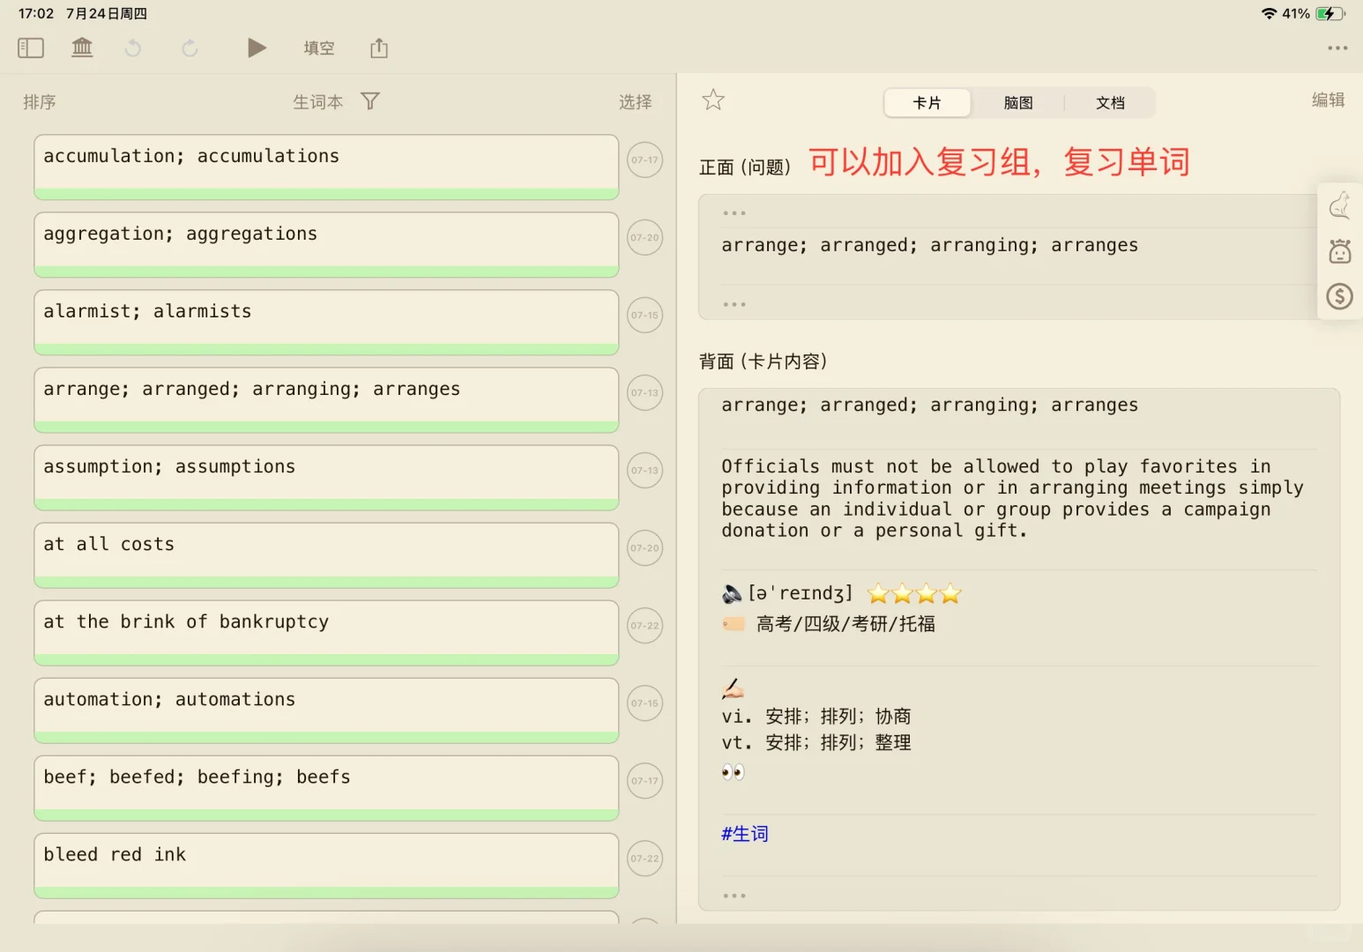Click the progress bar under accumulation
Image resolution: width=1363 pixels, height=952 pixels.
(x=326, y=192)
